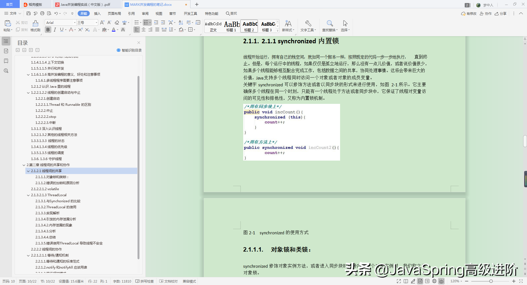Clear formatting with the eraser icon
This screenshot has width=527, height=285.
117,22
